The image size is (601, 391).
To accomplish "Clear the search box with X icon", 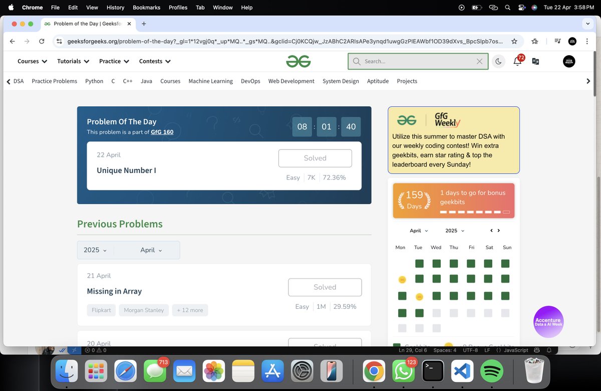I will [x=479, y=61].
